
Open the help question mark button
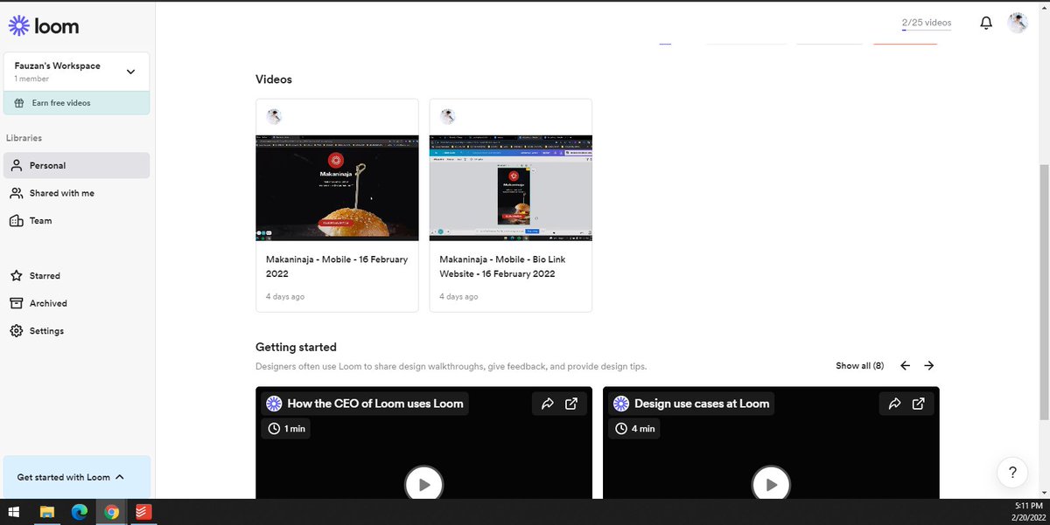[x=1012, y=473]
